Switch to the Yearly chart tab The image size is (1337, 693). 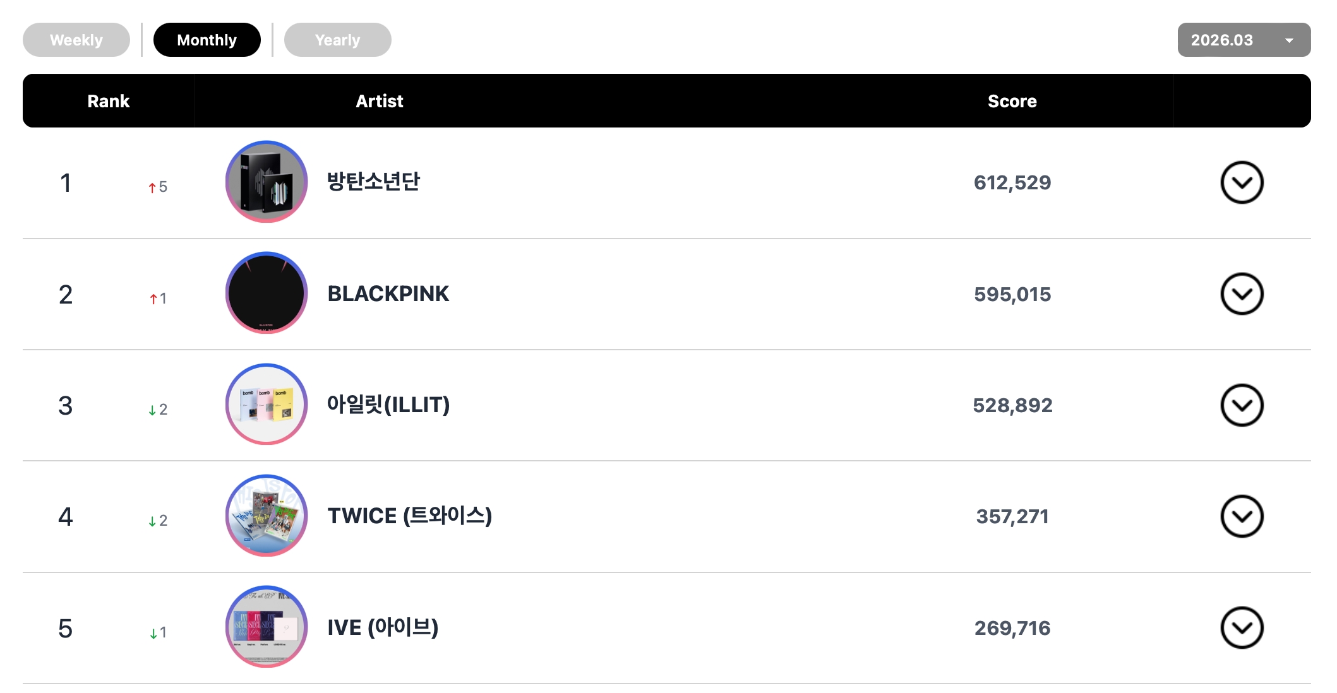pos(337,40)
